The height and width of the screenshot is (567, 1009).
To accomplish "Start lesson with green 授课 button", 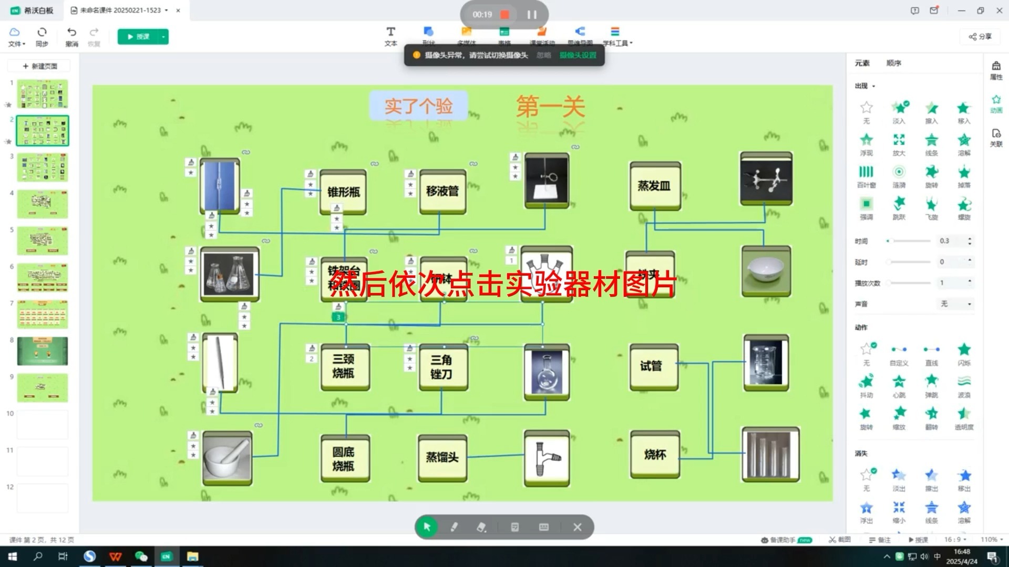I will 138,37.
